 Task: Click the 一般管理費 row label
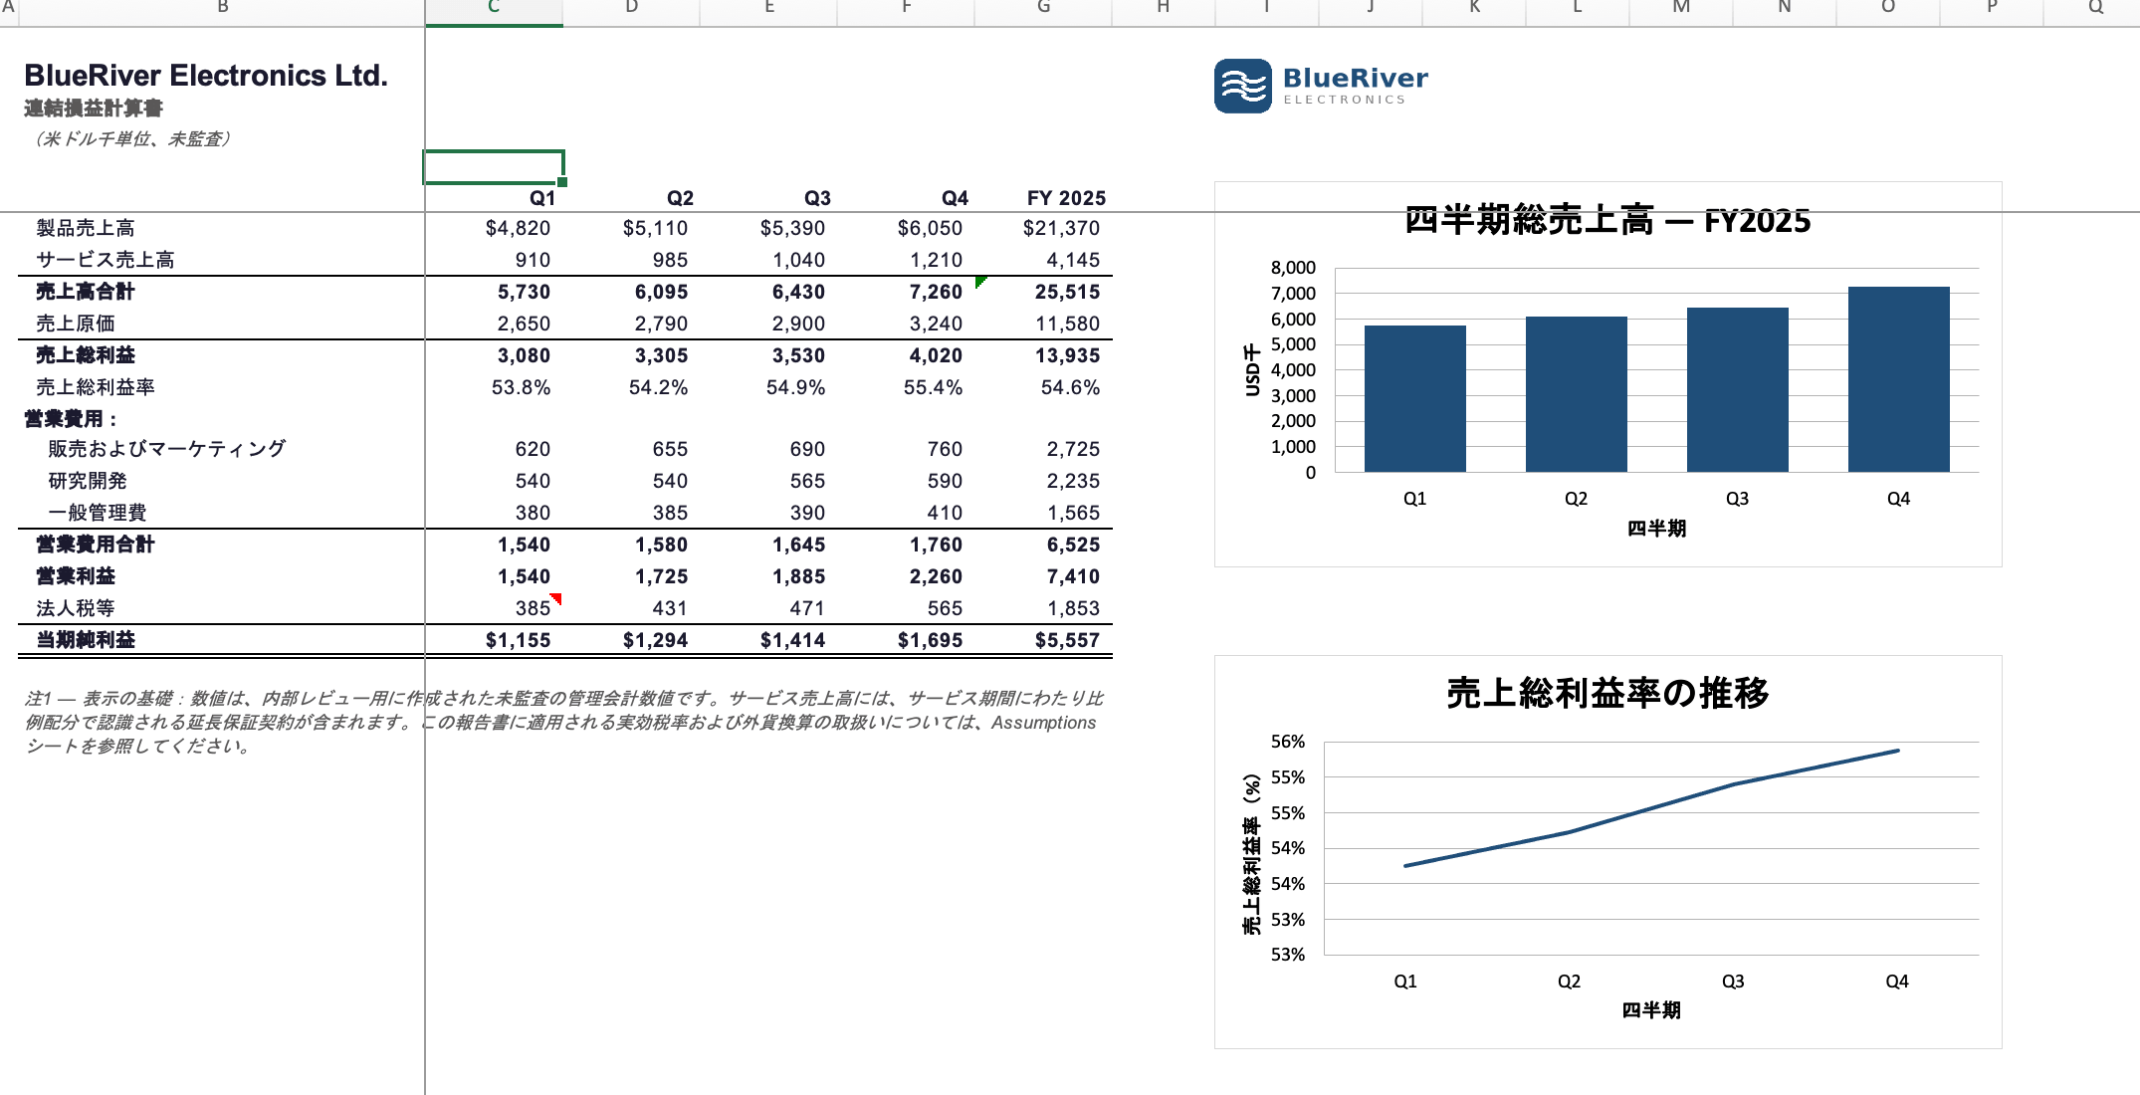pos(98,513)
